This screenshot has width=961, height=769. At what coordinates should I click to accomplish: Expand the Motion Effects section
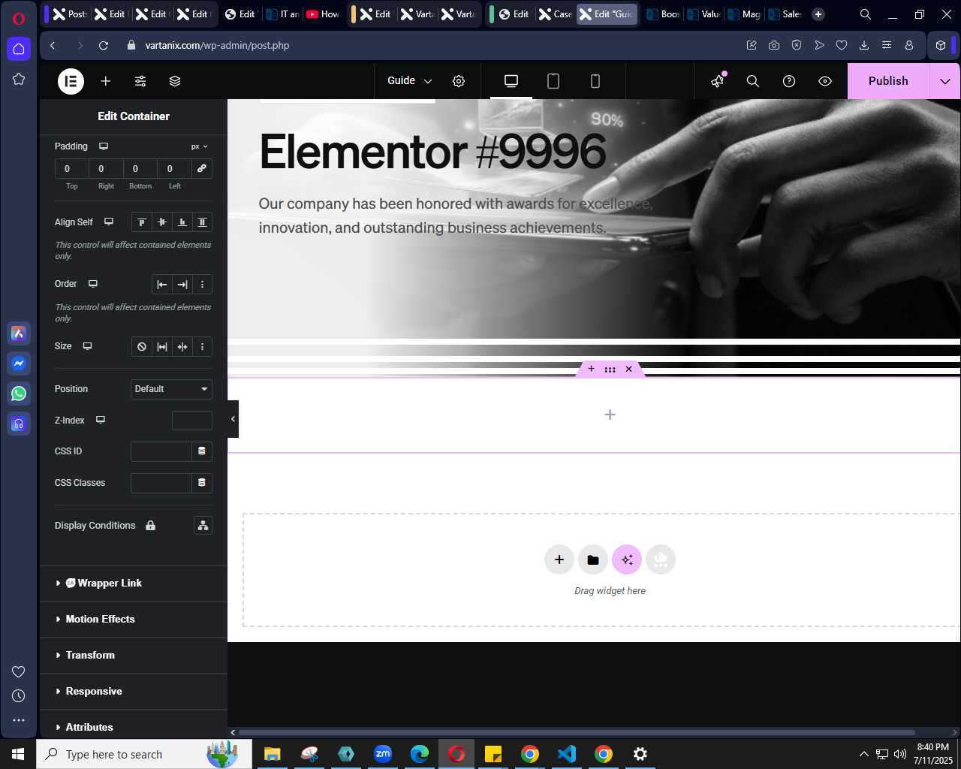point(134,620)
